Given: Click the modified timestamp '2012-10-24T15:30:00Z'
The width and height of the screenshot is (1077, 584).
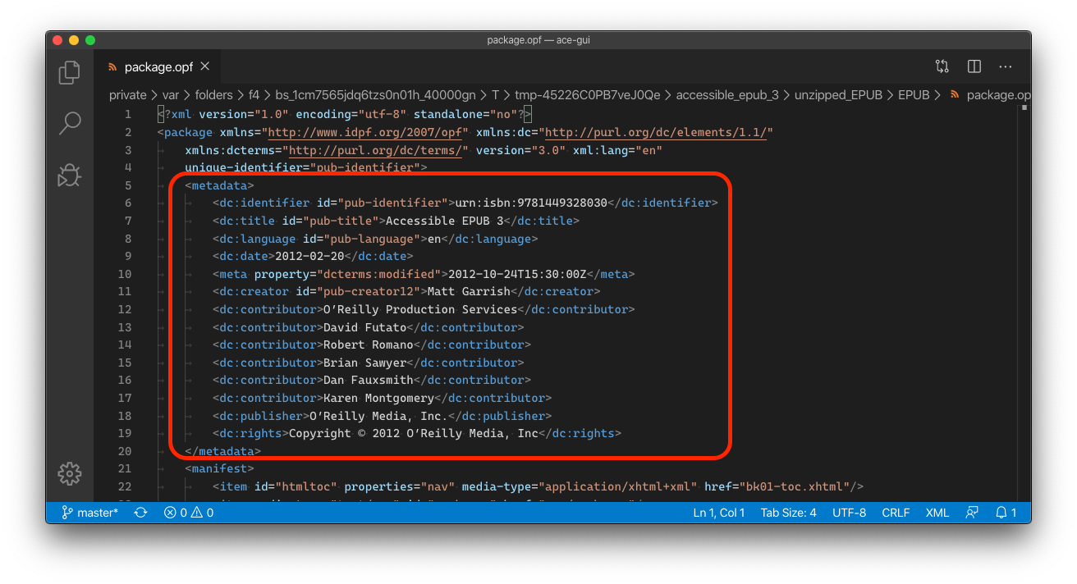Looking at the screenshot, I should point(517,274).
